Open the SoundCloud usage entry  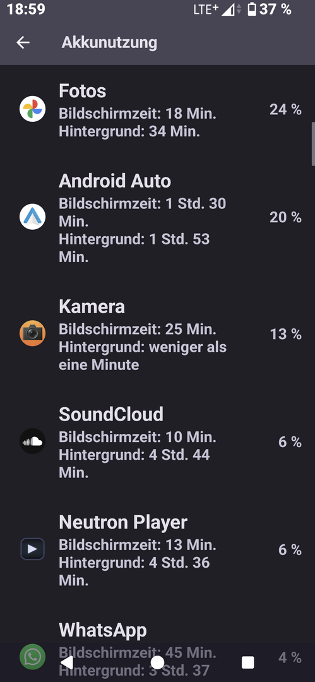coord(158,442)
